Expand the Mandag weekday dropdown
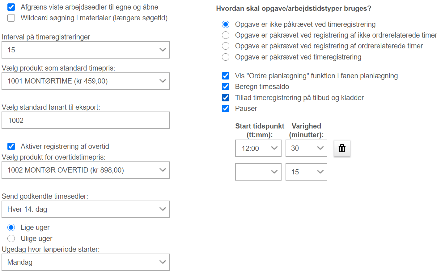 pos(86,262)
